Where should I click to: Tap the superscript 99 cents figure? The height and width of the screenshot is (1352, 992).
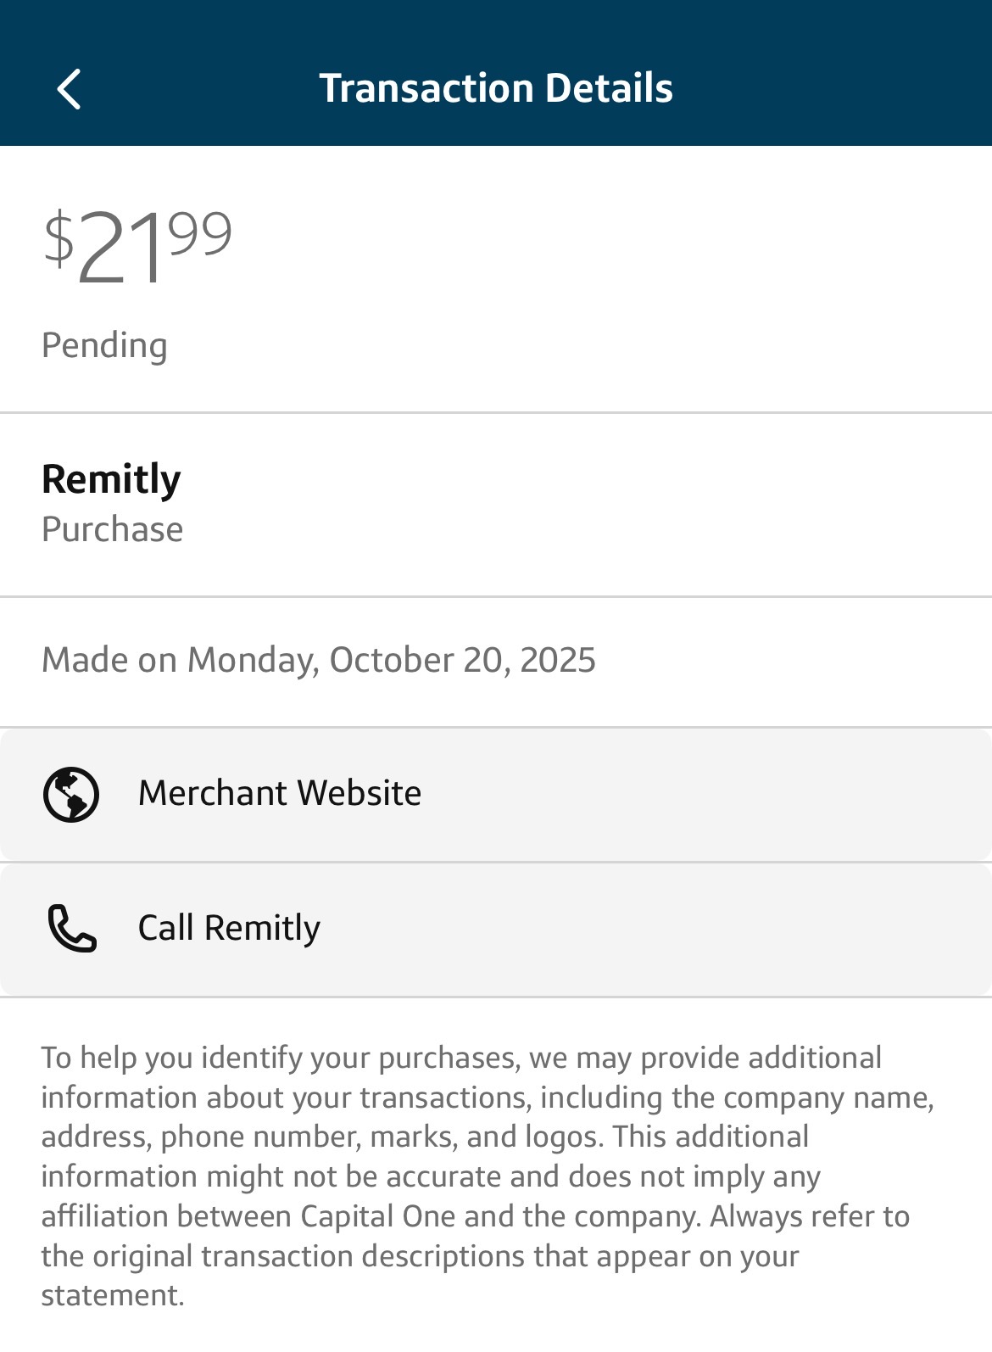[x=200, y=233]
